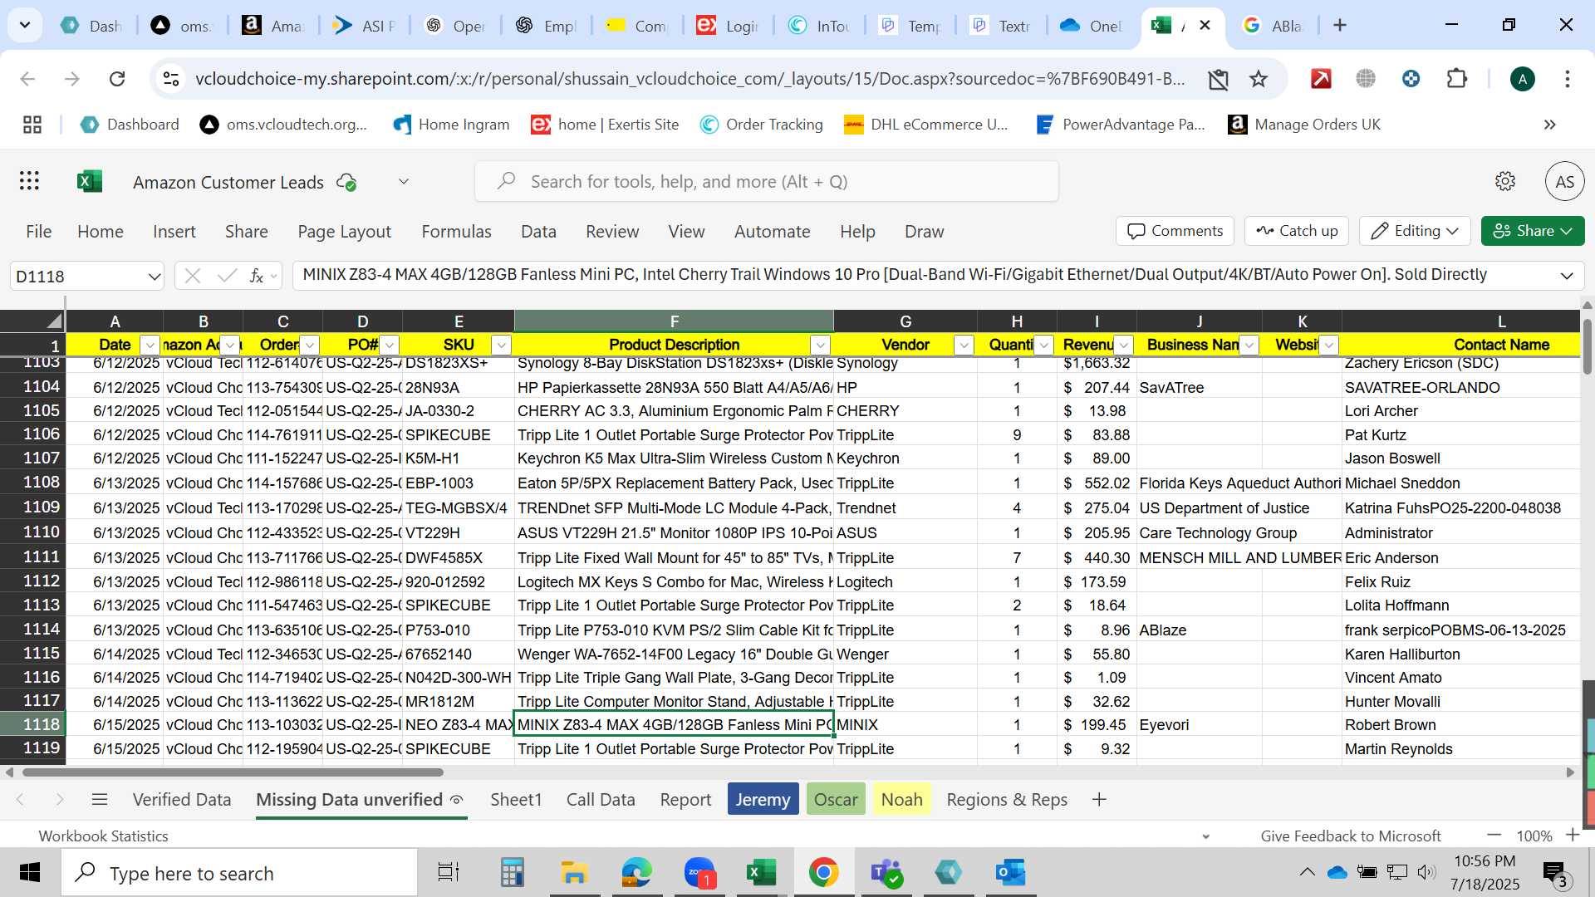Open the Chrome tab search dropdown arrow
This screenshot has width=1595, height=897.
coord(25,26)
